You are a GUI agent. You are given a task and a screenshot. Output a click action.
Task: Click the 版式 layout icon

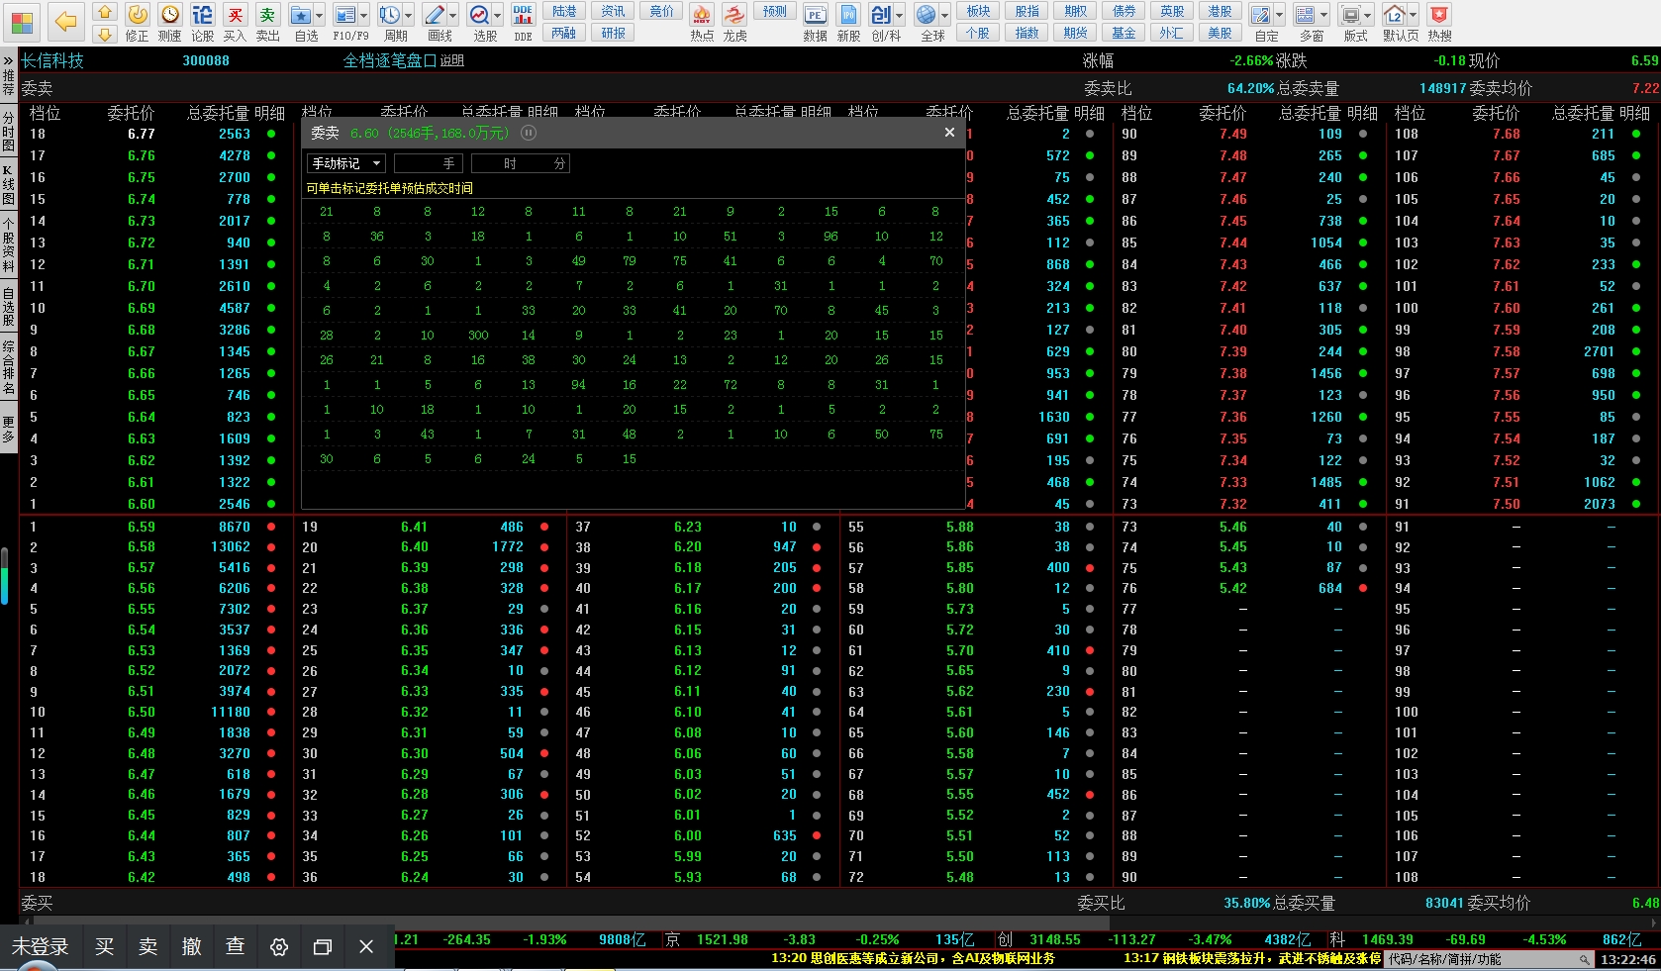coord(1350,15)
